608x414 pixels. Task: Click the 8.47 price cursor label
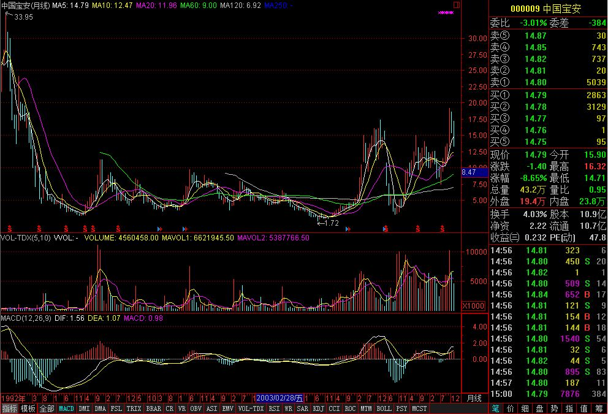pos(469,173)
